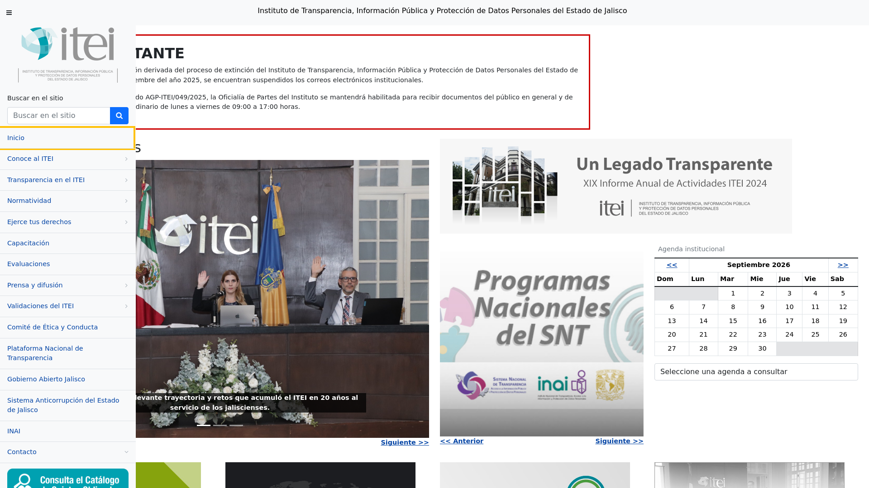
Task: Open the ITEI logo in sidebar
Action: pos(68,55)
